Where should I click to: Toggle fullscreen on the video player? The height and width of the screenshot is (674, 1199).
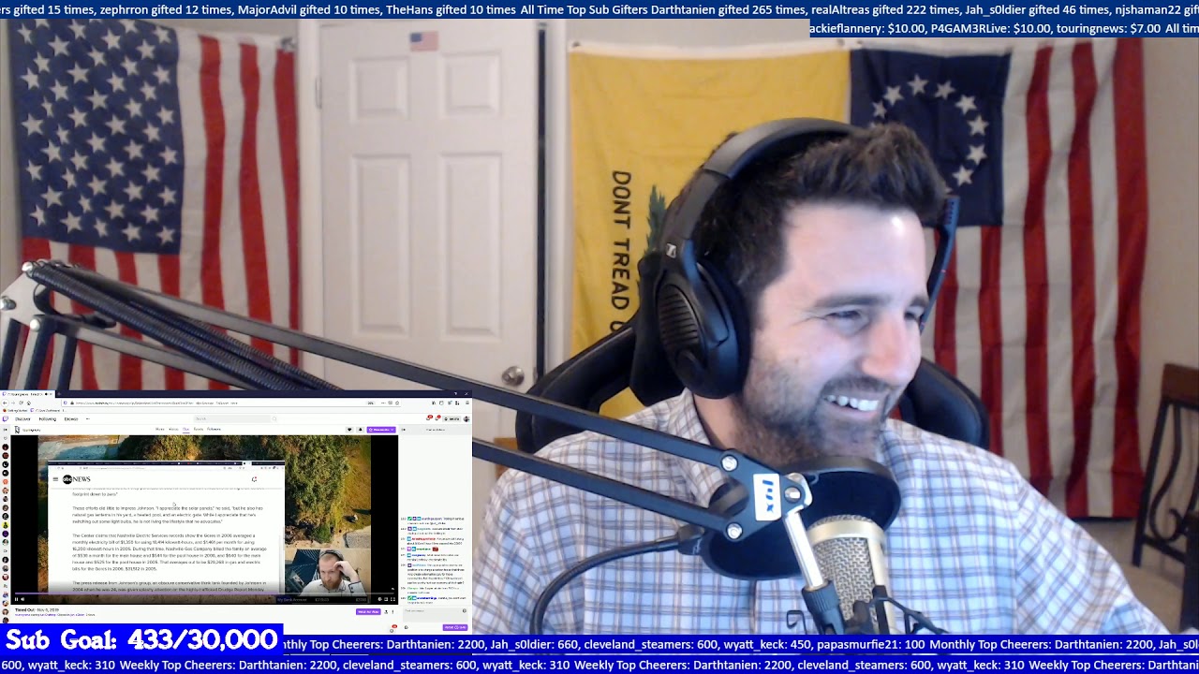[x=392, y=599]
